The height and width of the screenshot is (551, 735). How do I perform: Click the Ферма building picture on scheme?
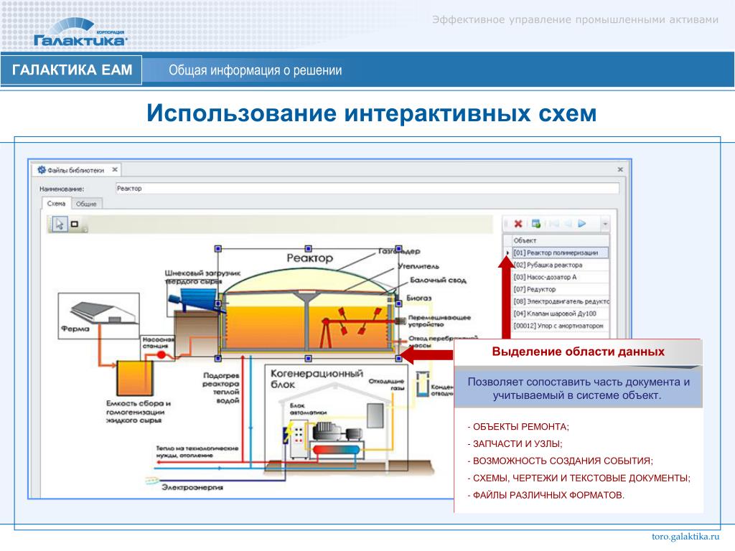[x=103, y=312]
